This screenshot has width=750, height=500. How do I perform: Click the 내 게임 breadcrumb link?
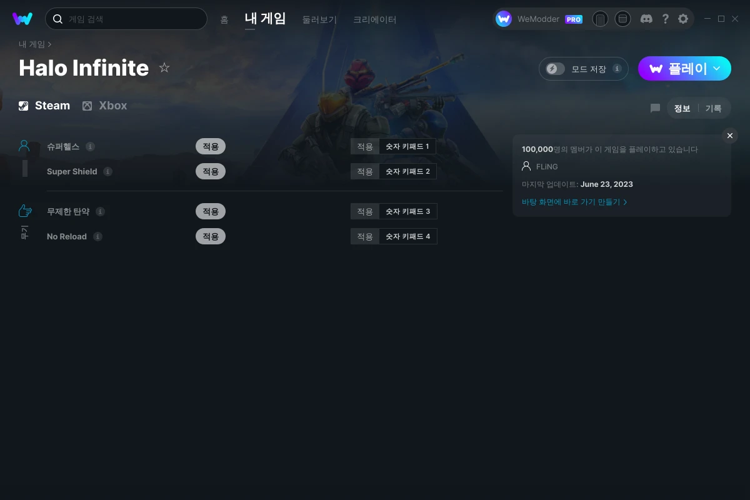coord(32,44)
